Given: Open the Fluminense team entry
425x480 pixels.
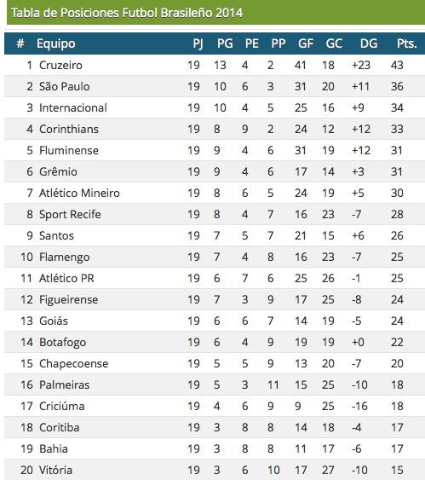Looking at the screenshot, I should pos(69,151).
